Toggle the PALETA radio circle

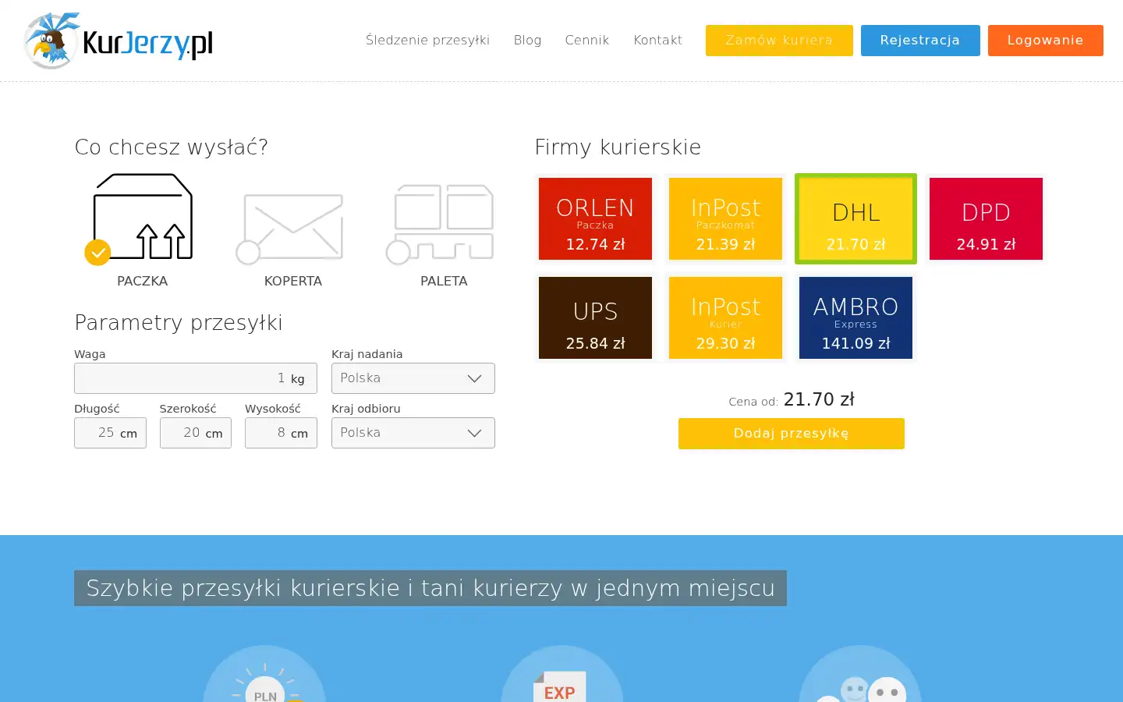click(399, 253)
